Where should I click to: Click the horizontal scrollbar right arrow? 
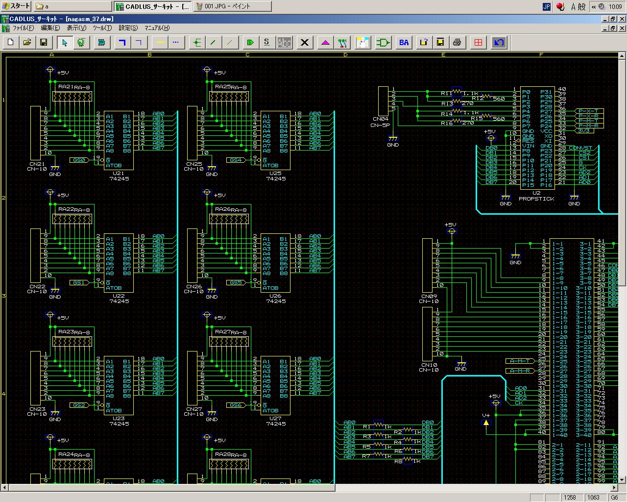tap(615, 488)
